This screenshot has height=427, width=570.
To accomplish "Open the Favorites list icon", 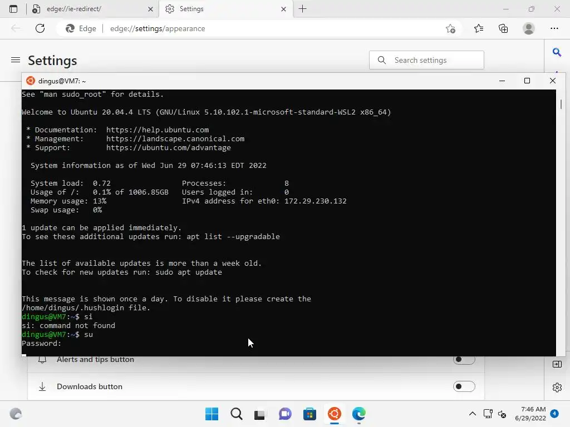I will point(479,28).
